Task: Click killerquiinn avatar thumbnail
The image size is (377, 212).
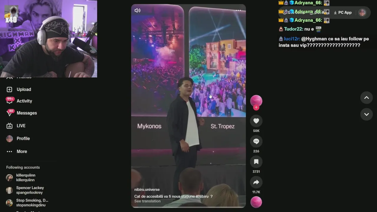Action: pos(9,178)
